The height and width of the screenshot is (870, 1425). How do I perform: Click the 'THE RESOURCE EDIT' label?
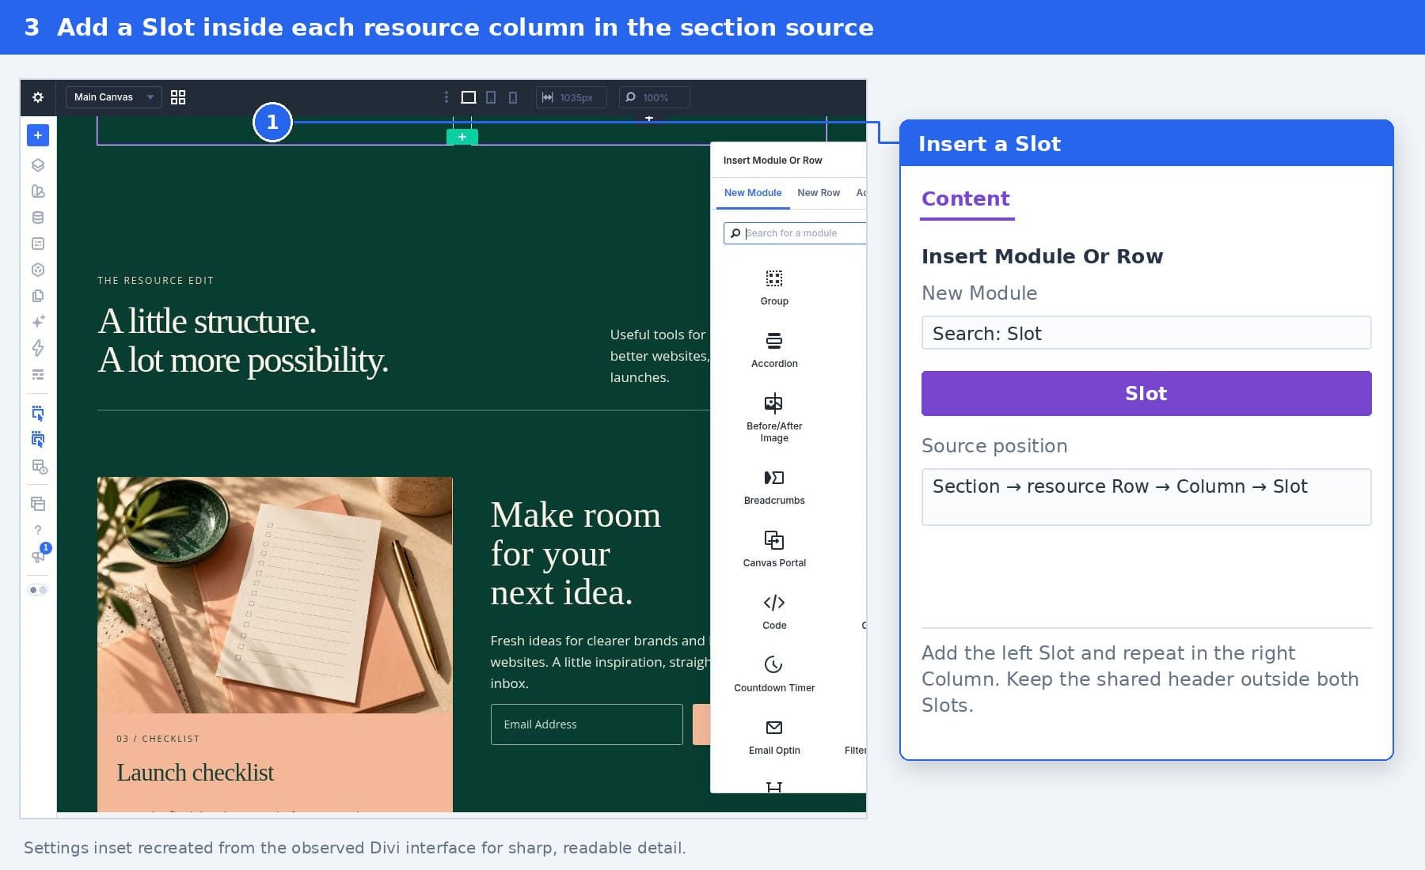coord(155,280)
